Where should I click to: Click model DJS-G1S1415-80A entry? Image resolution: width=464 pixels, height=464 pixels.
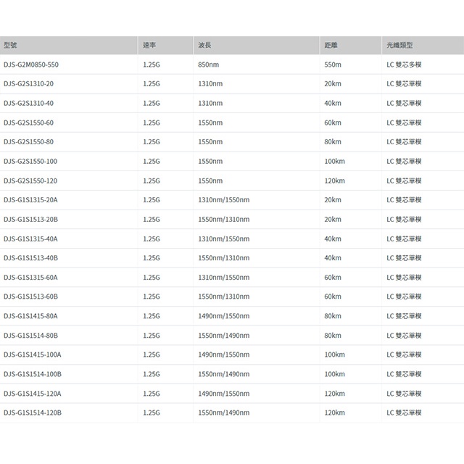30,315
